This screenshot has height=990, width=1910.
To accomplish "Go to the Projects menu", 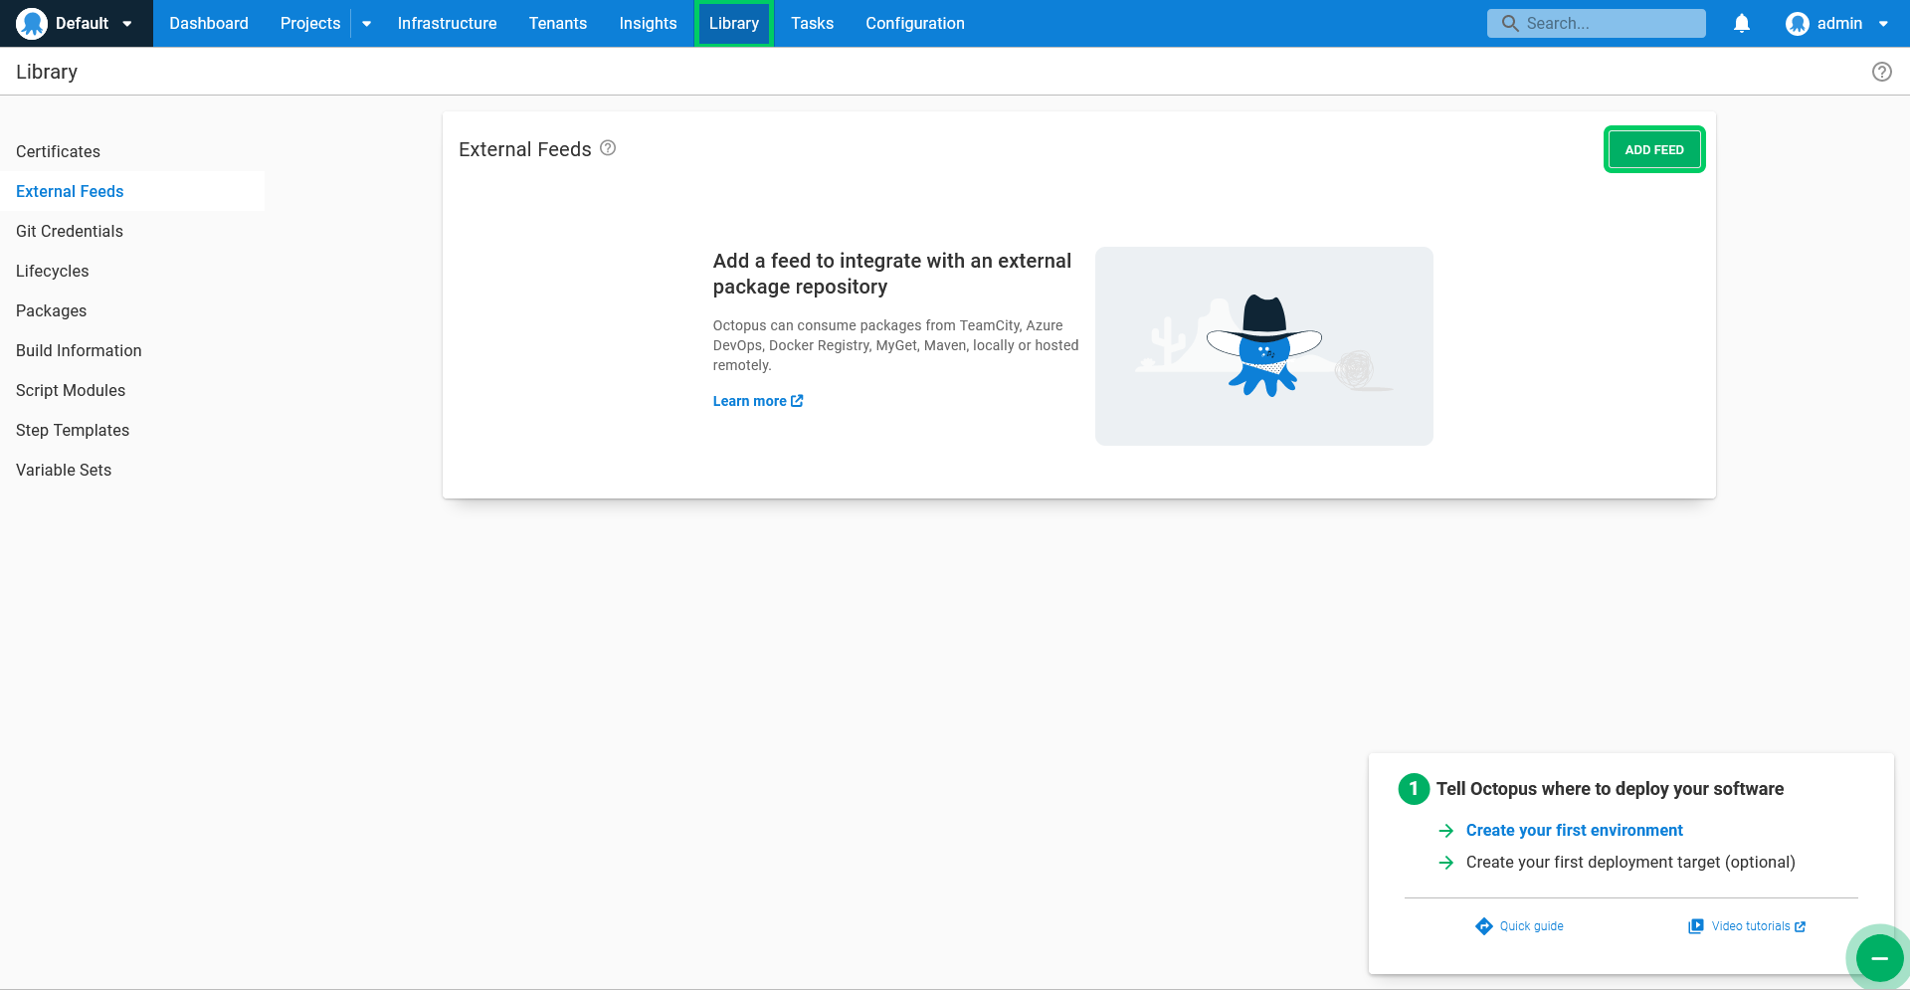I will 310,23.
